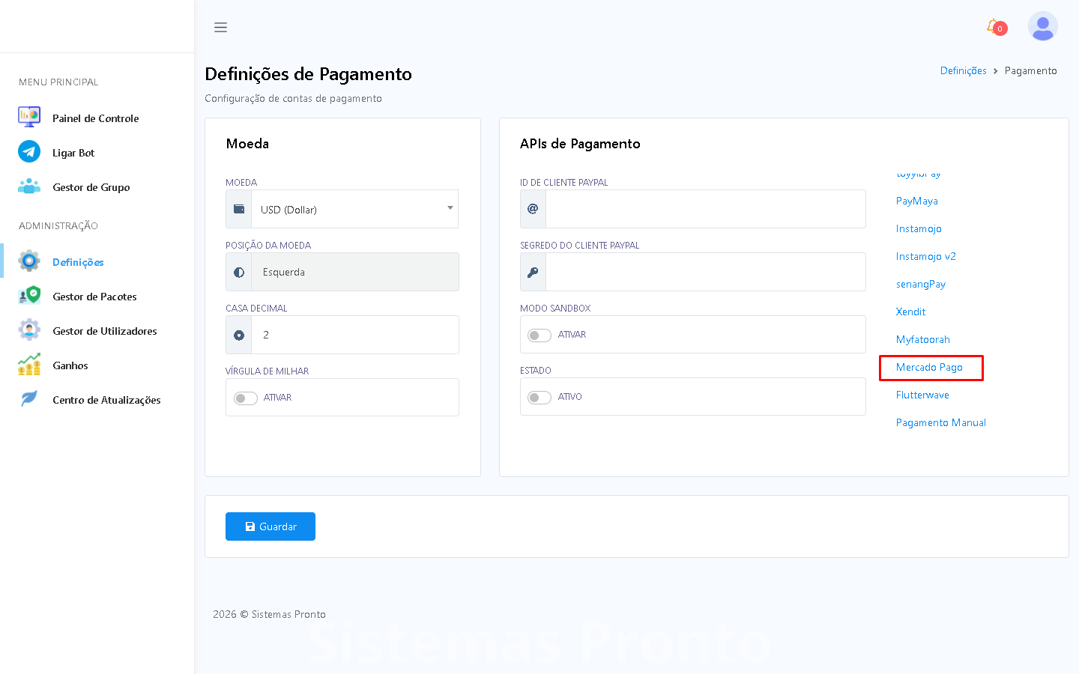The width and height of the screenshot is (1079, 674).
Task: Turn on PayPal Modo Sandbox switch
Action: [x=539, y=335]
